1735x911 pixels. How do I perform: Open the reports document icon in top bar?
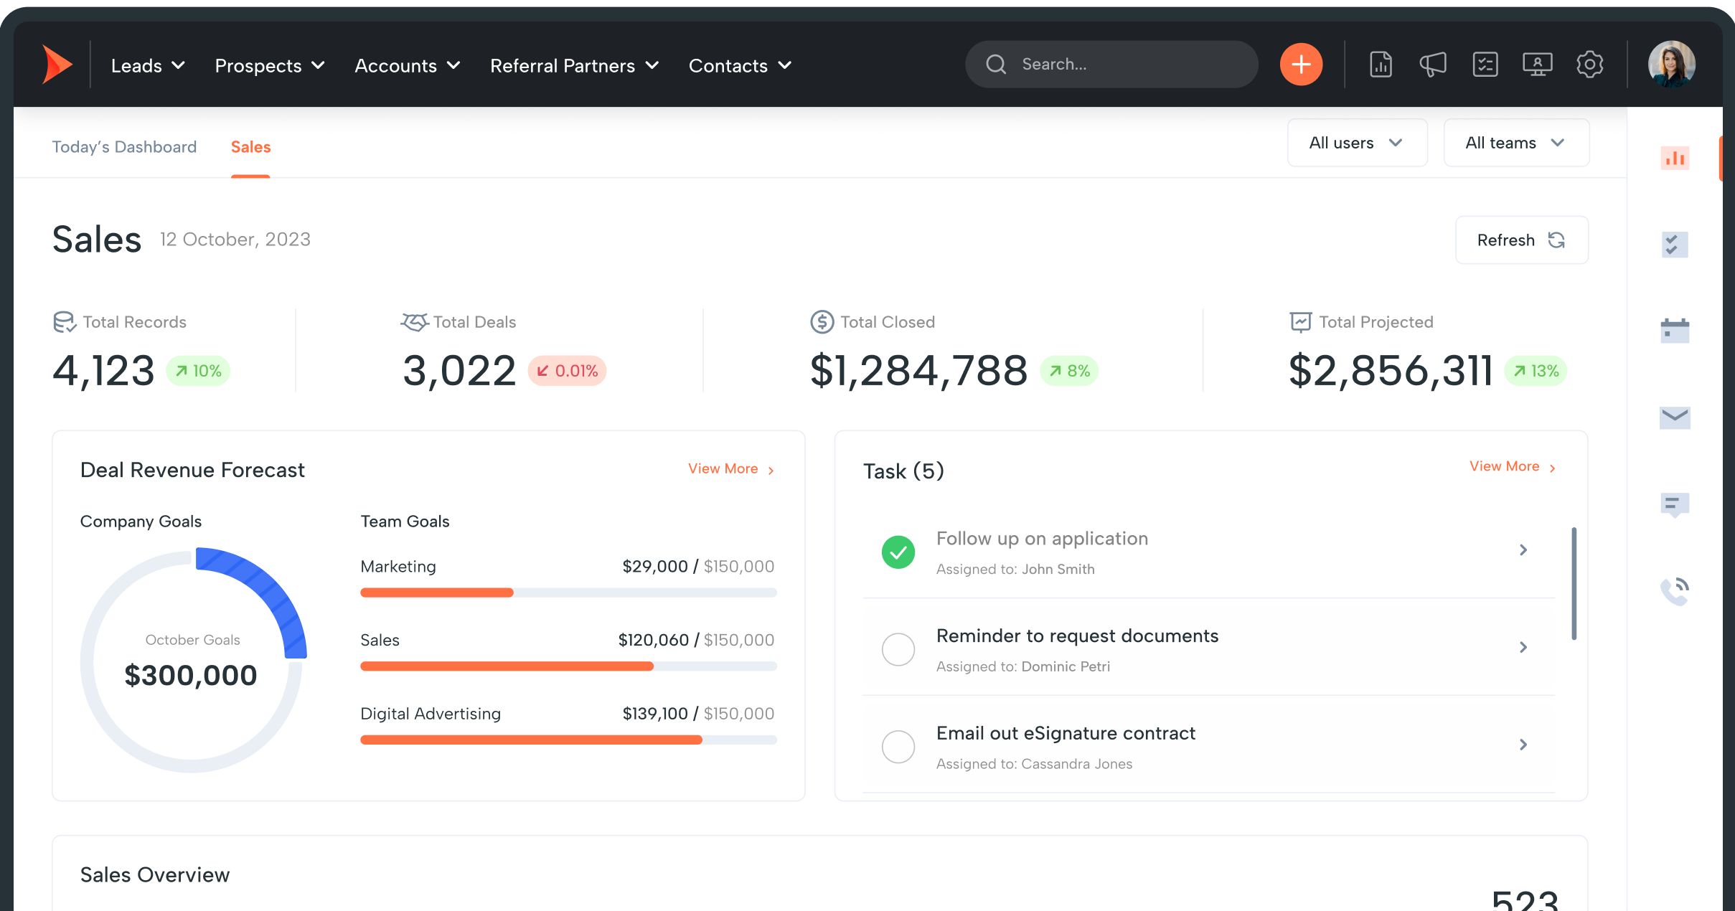(x=1380, y=64)
